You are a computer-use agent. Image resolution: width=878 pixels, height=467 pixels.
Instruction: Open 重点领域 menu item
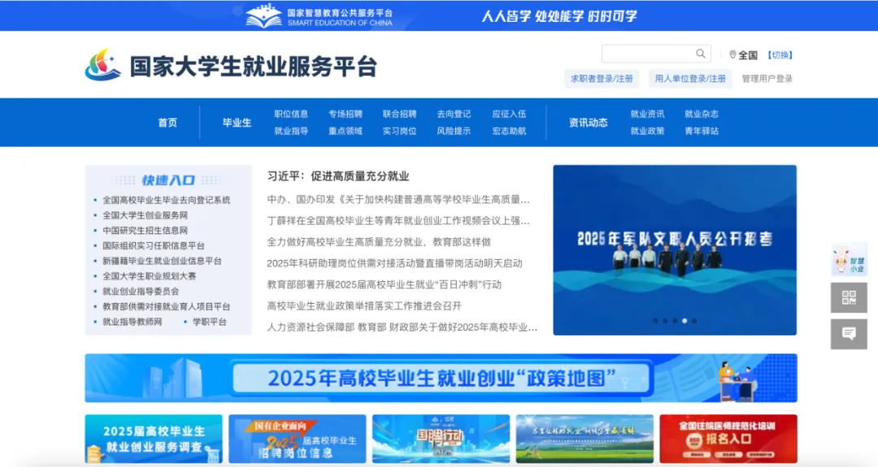click(x=346, y=131)
